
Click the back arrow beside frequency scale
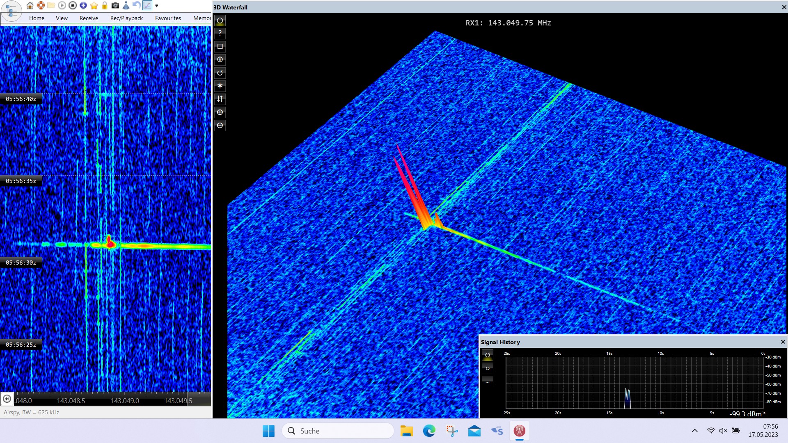coord(7,399)
